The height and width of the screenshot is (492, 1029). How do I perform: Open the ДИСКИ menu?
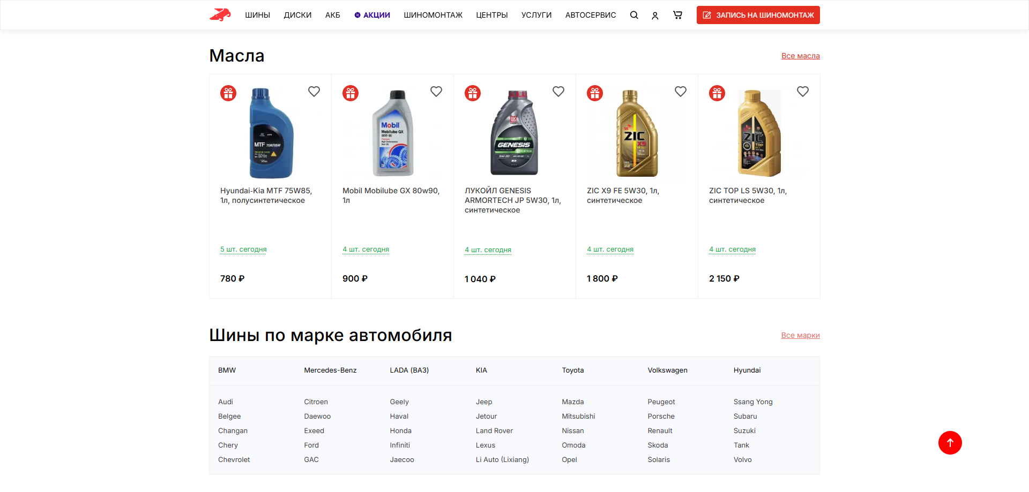[x=297, y=15]
